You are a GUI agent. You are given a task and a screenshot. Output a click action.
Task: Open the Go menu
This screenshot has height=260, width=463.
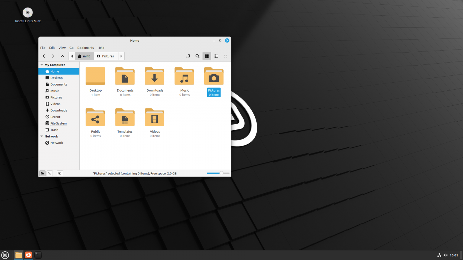coord(71,48)
